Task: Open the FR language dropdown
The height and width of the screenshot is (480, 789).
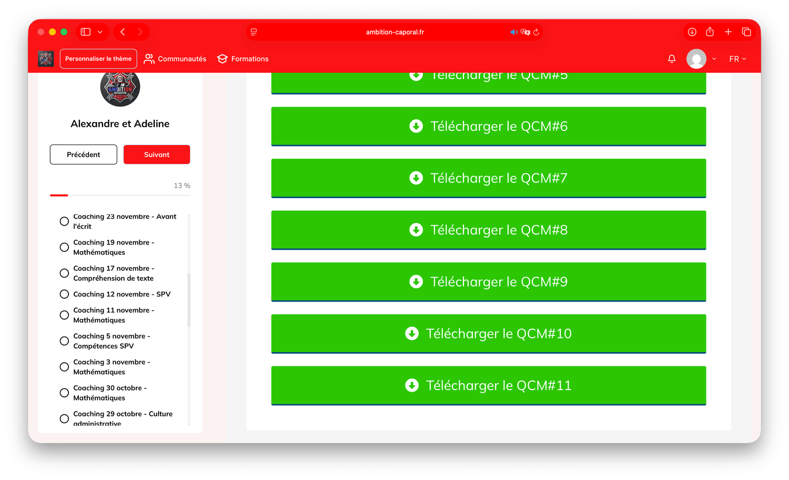Action: point(737,59)
